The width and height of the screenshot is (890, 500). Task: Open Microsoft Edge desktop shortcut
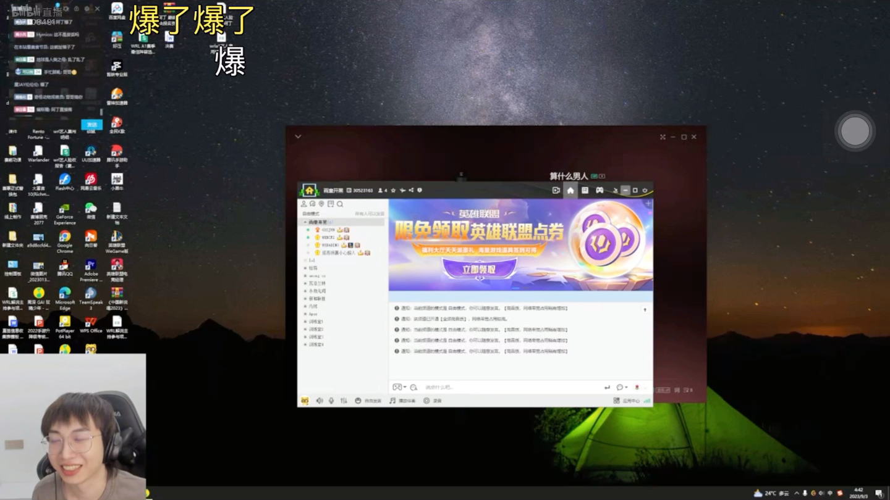coord(65,299)
